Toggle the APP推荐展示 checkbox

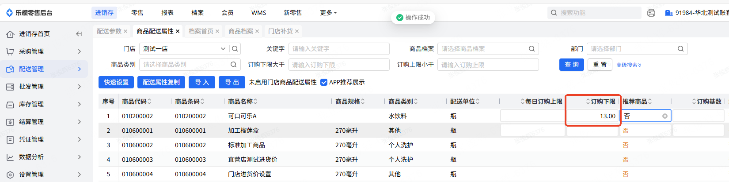324,82
